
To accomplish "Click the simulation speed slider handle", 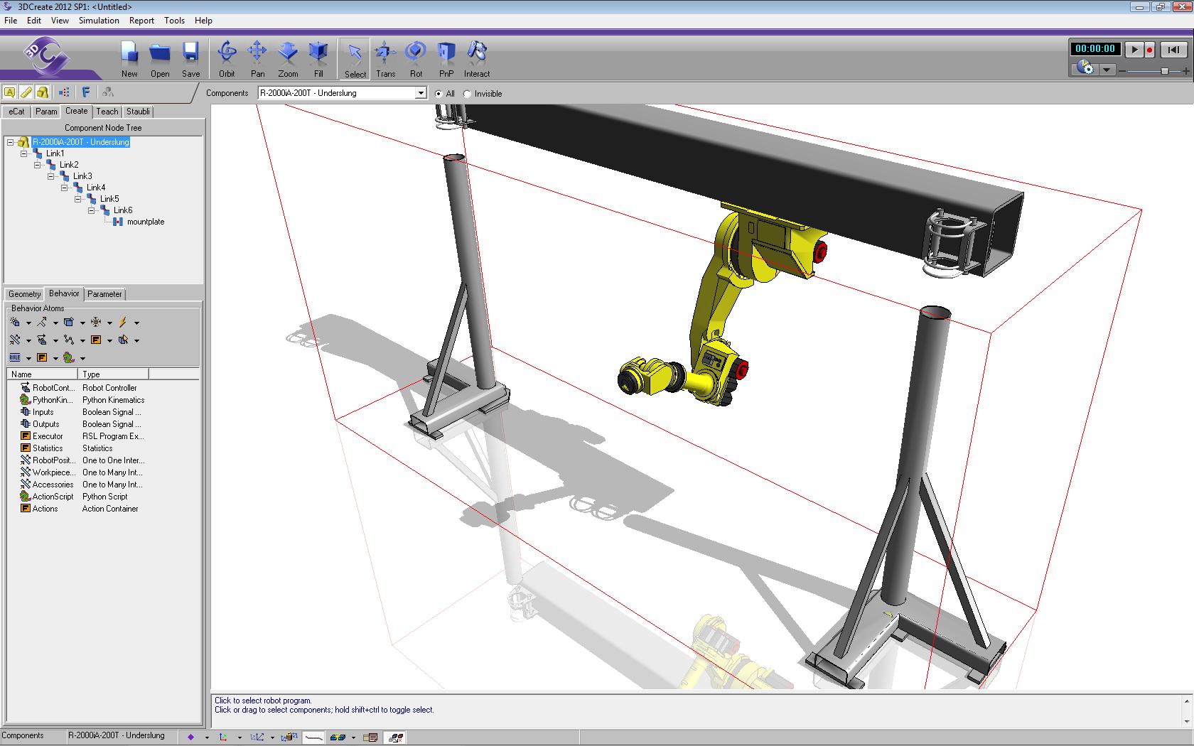I will [x=1165, y=71].
